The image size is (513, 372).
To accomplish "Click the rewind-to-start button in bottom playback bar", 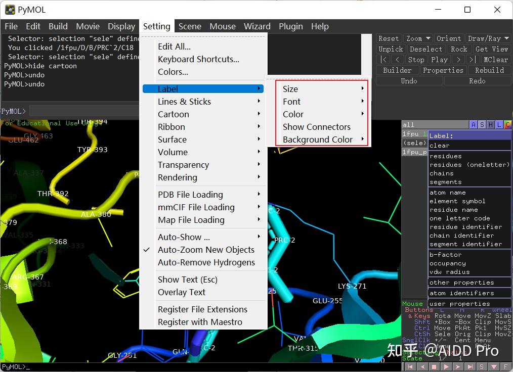I will [x=410, y=366].
